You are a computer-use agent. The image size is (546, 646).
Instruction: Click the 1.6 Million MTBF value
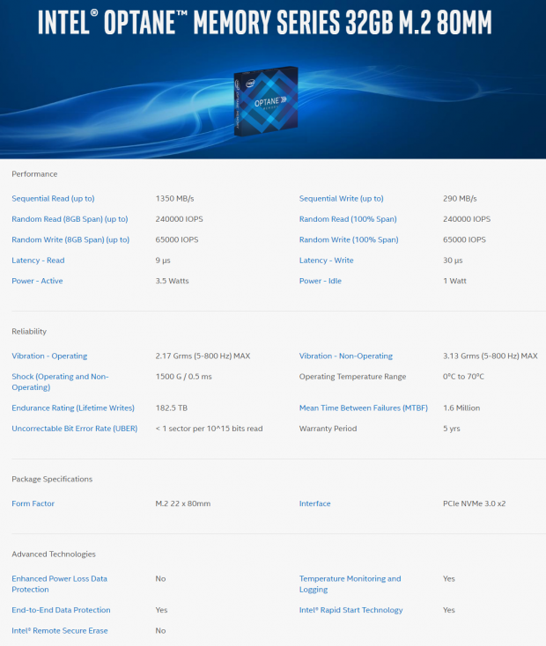coord(461,407)
